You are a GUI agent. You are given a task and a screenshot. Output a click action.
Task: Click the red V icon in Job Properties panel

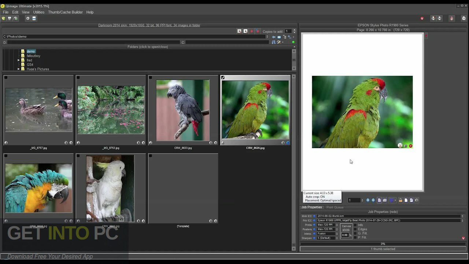(x=463, y=238)
